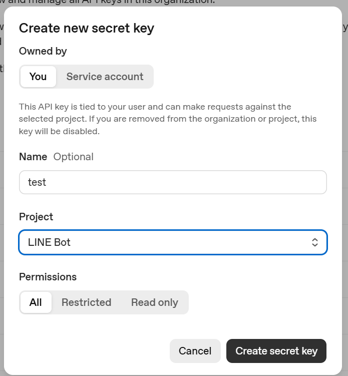Screen dimensions: 348x376
Task: Click the up-down chevron in Project selector
Action: (315, 242)
